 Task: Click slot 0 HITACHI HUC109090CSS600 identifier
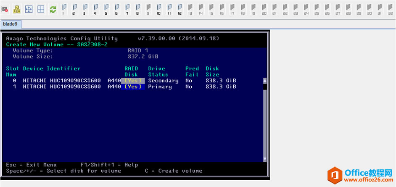pos(62,81)
